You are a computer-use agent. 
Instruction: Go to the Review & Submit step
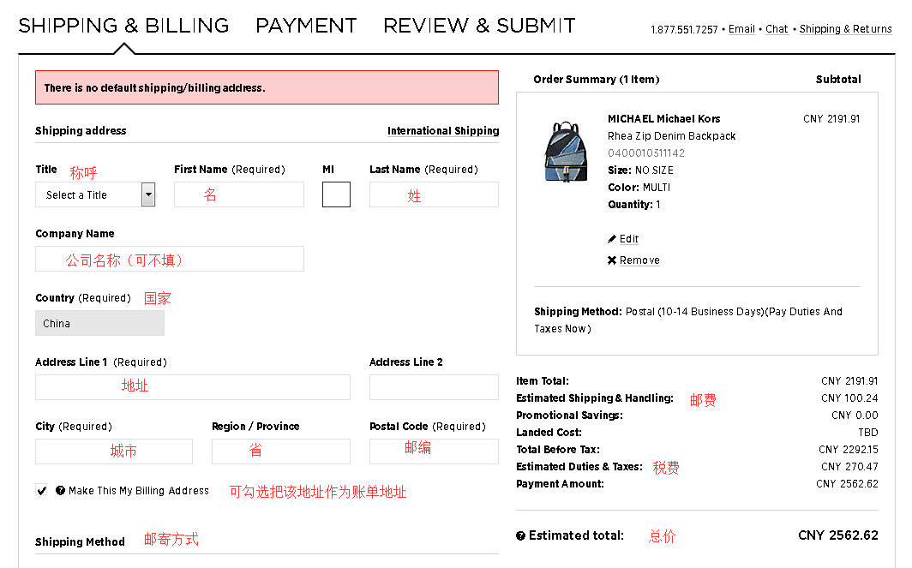[x=479, y=26]
